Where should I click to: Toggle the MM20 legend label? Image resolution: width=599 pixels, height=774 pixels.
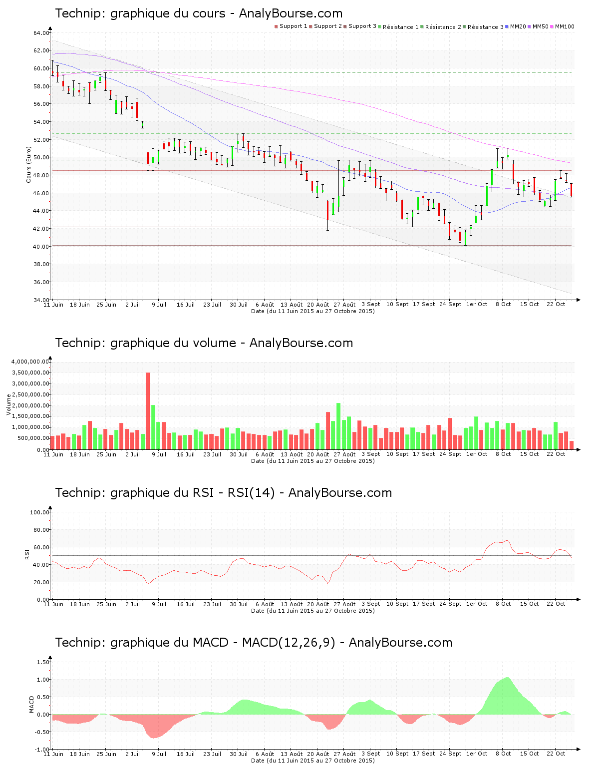point(518,26)
